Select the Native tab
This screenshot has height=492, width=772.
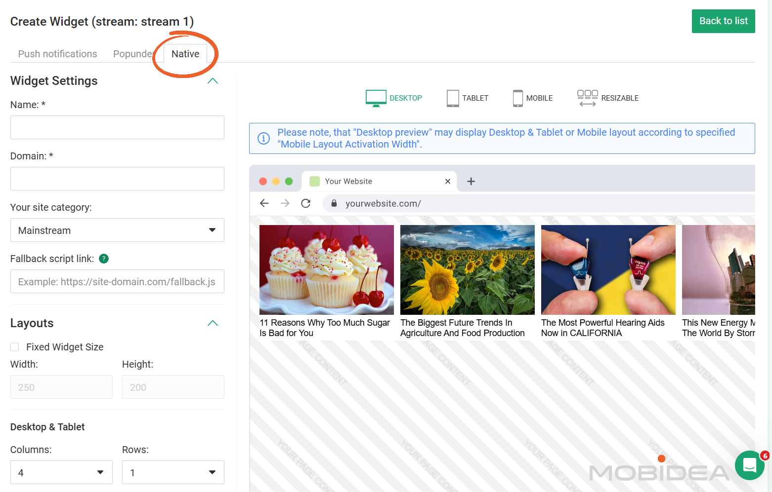pyautogui.click(x=185, y=54)
